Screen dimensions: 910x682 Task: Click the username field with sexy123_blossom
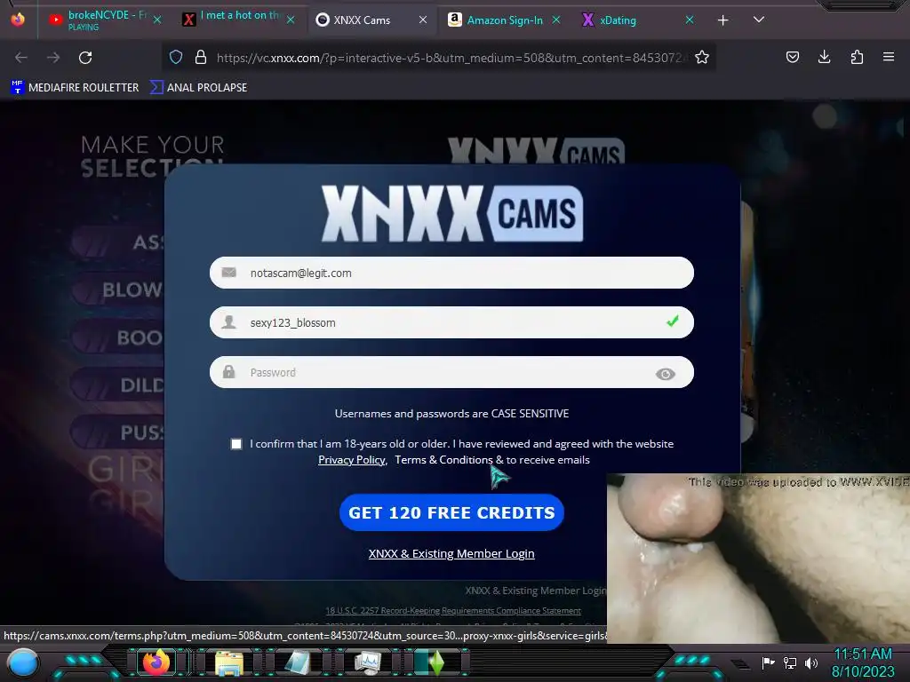[451, 322]
